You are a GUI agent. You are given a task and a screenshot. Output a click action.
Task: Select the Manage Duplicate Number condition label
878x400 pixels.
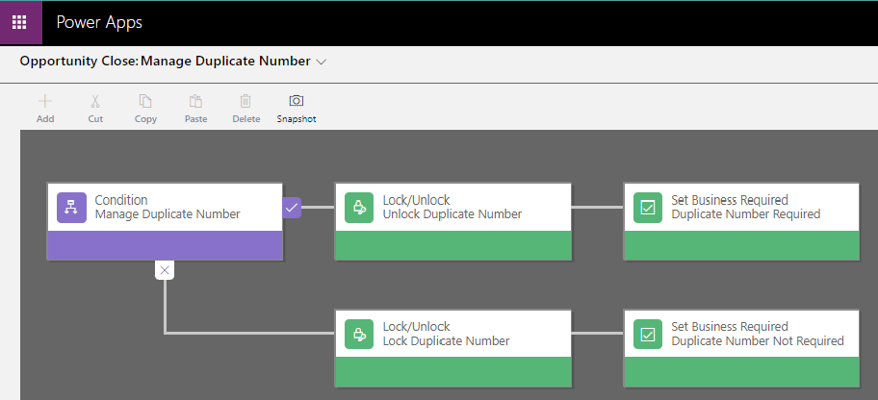pyautogui.click(x=168, y=214)
